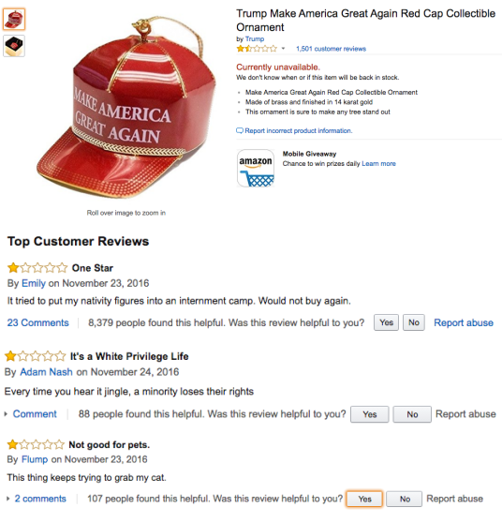Open the 23 Comments link

[38, 322]
